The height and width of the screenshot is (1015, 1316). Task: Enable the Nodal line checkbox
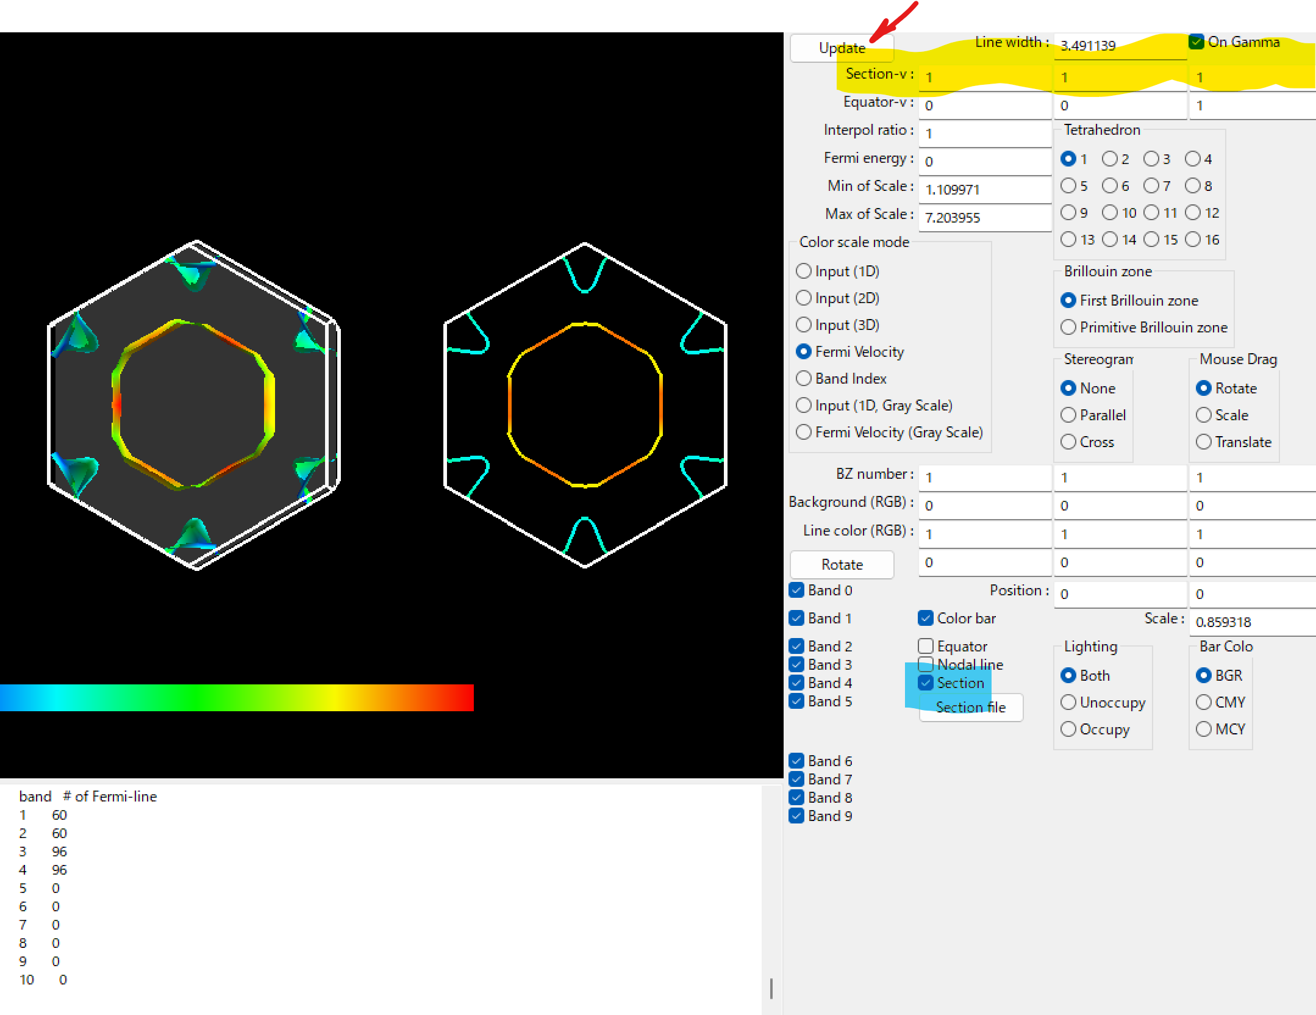pos(926,664)
